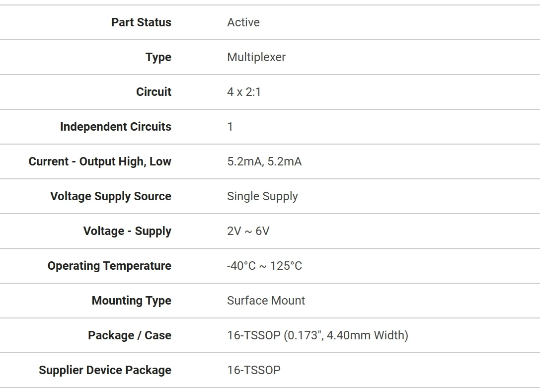
Task: Select the 'Surface Mount' value
Action: click(x=266, y=301)
